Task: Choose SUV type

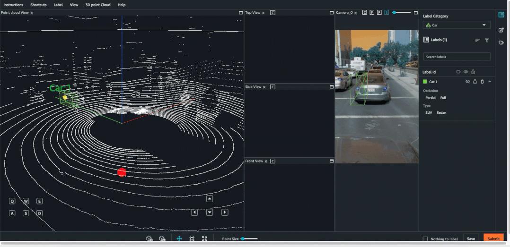Action: tap(429, 112)
